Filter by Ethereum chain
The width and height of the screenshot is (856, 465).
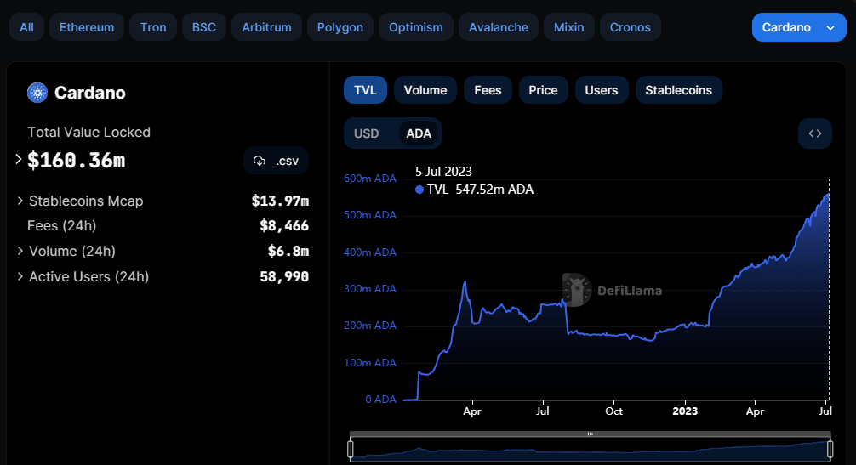tap(87, 27)
